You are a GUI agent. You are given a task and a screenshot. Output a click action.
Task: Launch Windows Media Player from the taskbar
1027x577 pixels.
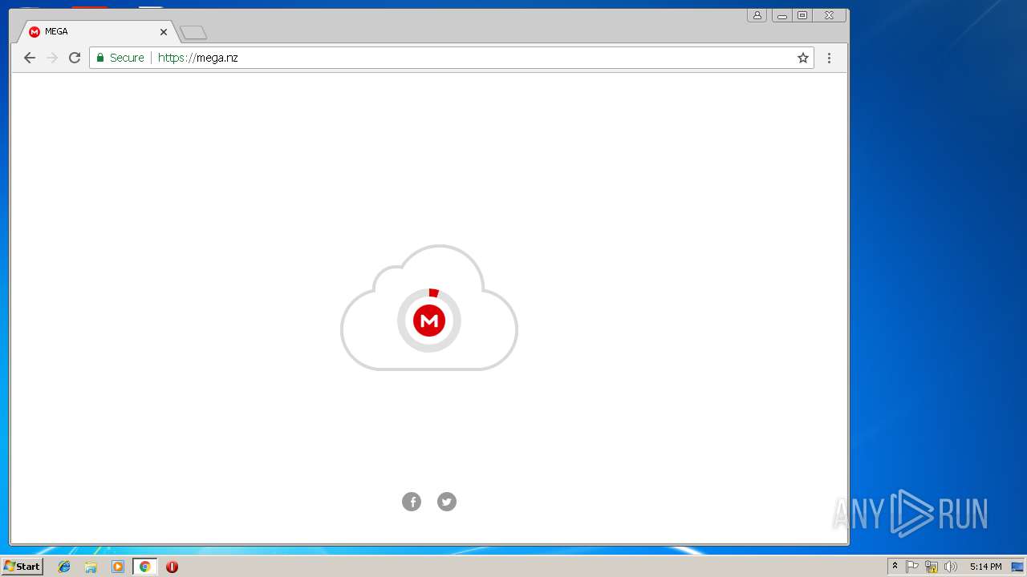pos(118,567)
